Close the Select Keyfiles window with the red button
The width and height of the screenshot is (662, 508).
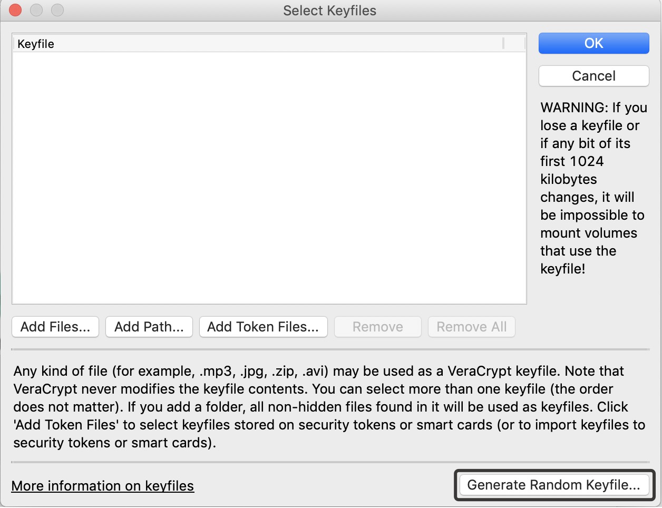click(15, 10)
